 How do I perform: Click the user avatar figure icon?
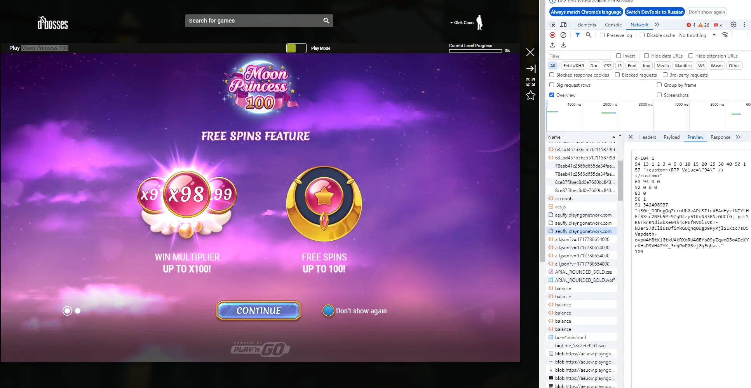(x=480, y=22)
